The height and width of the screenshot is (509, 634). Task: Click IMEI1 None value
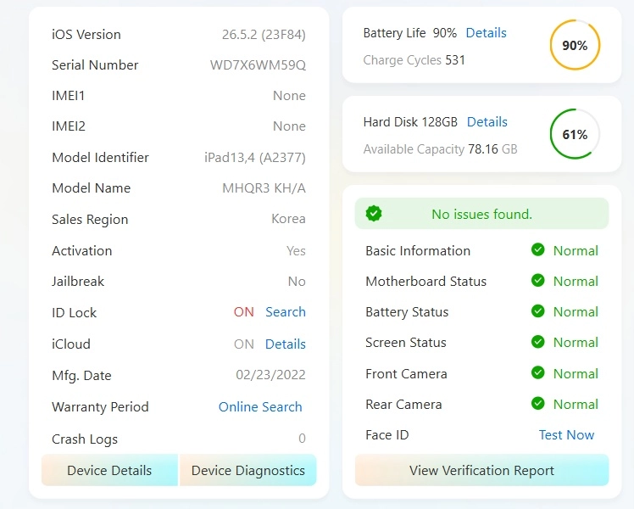[x=289, y=96]
